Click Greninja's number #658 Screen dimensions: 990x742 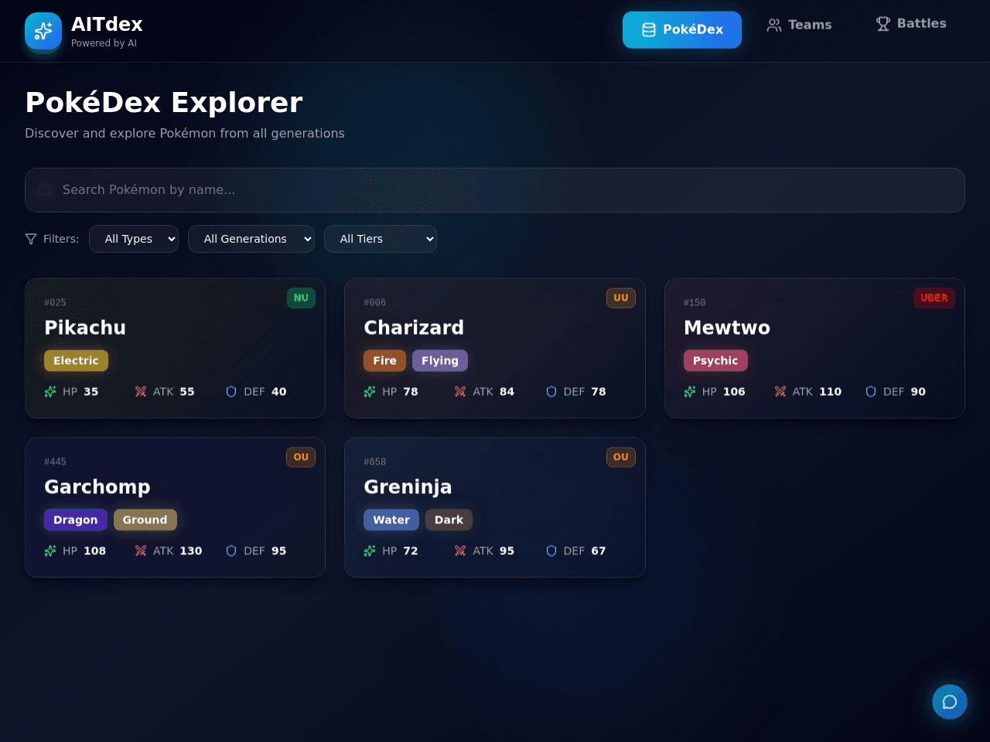[374, 462]
